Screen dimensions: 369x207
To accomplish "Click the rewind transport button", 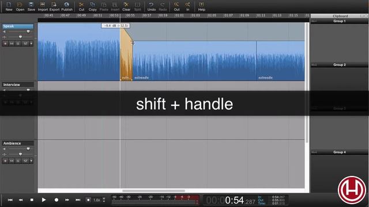I will [21, 200].
